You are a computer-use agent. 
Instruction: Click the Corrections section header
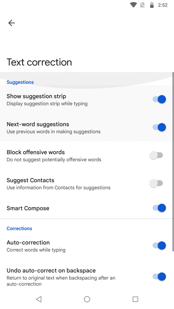[x=19, y=228]
